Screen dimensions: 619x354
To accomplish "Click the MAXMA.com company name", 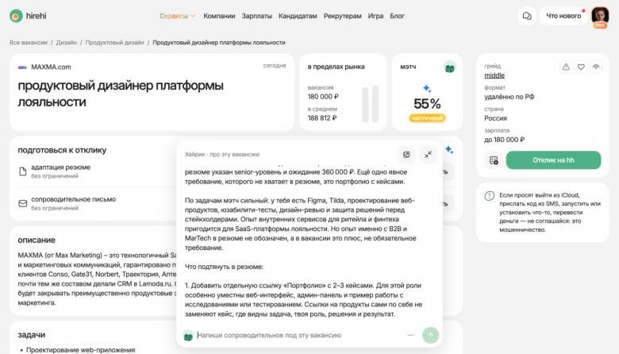I will click(51, 67).
